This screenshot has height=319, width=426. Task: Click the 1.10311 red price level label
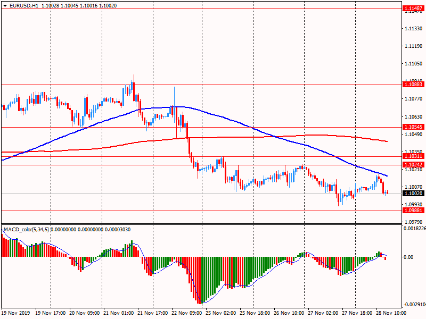pos(413,156)
